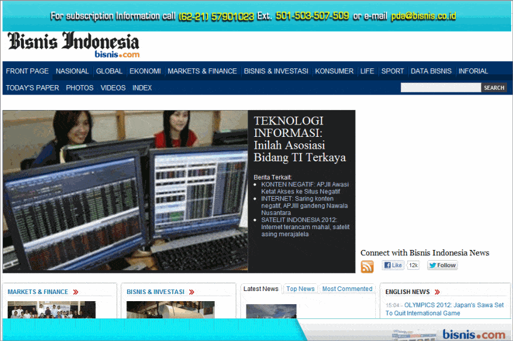513x341 pixels.
Task: Select the SPORT section
Action: click(393, 71)
